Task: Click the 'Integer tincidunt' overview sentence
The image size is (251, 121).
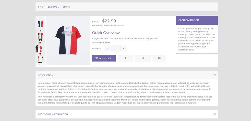Action: pos(125,38)
